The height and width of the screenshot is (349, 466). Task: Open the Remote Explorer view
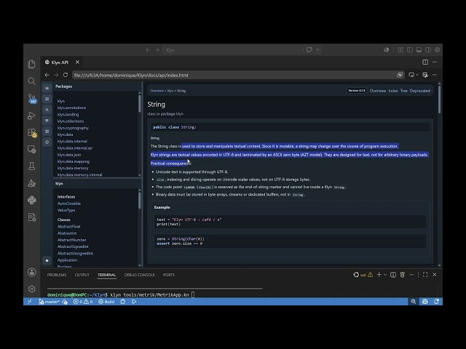point(31,149)
